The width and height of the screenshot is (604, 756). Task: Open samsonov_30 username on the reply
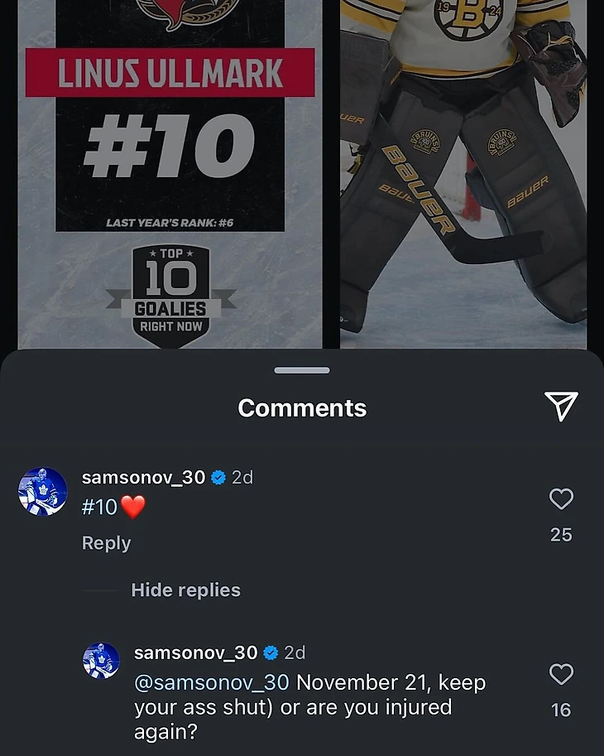pos(195,652)
